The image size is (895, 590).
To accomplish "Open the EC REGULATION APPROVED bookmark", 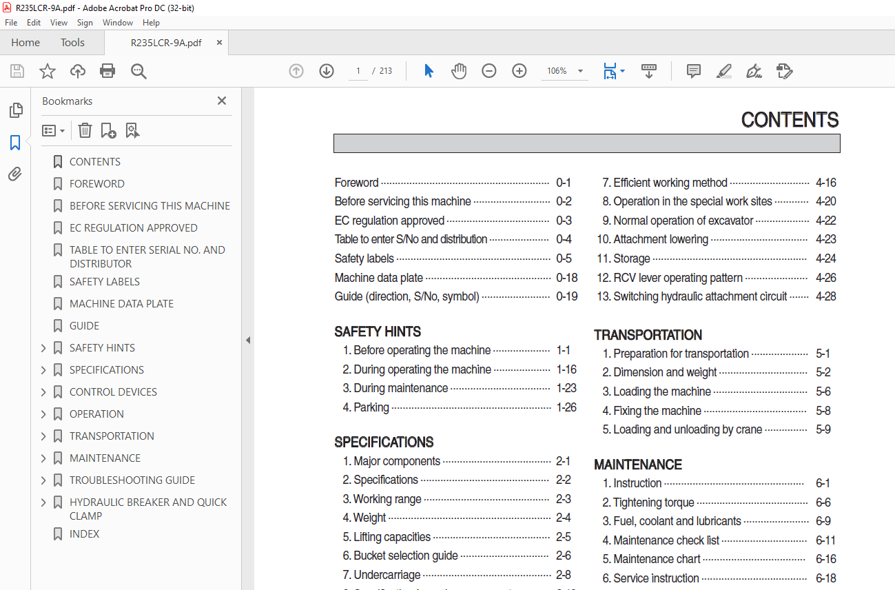I will 134,228.
